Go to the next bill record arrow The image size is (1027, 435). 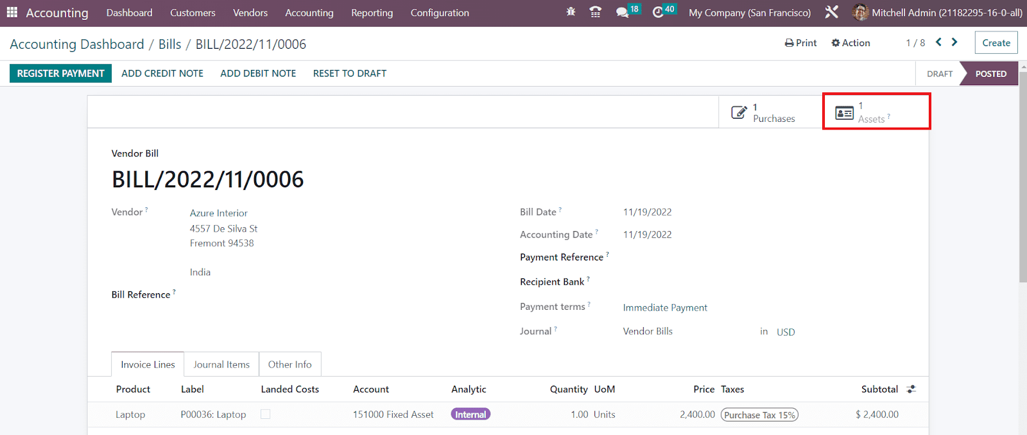(954, 42)
